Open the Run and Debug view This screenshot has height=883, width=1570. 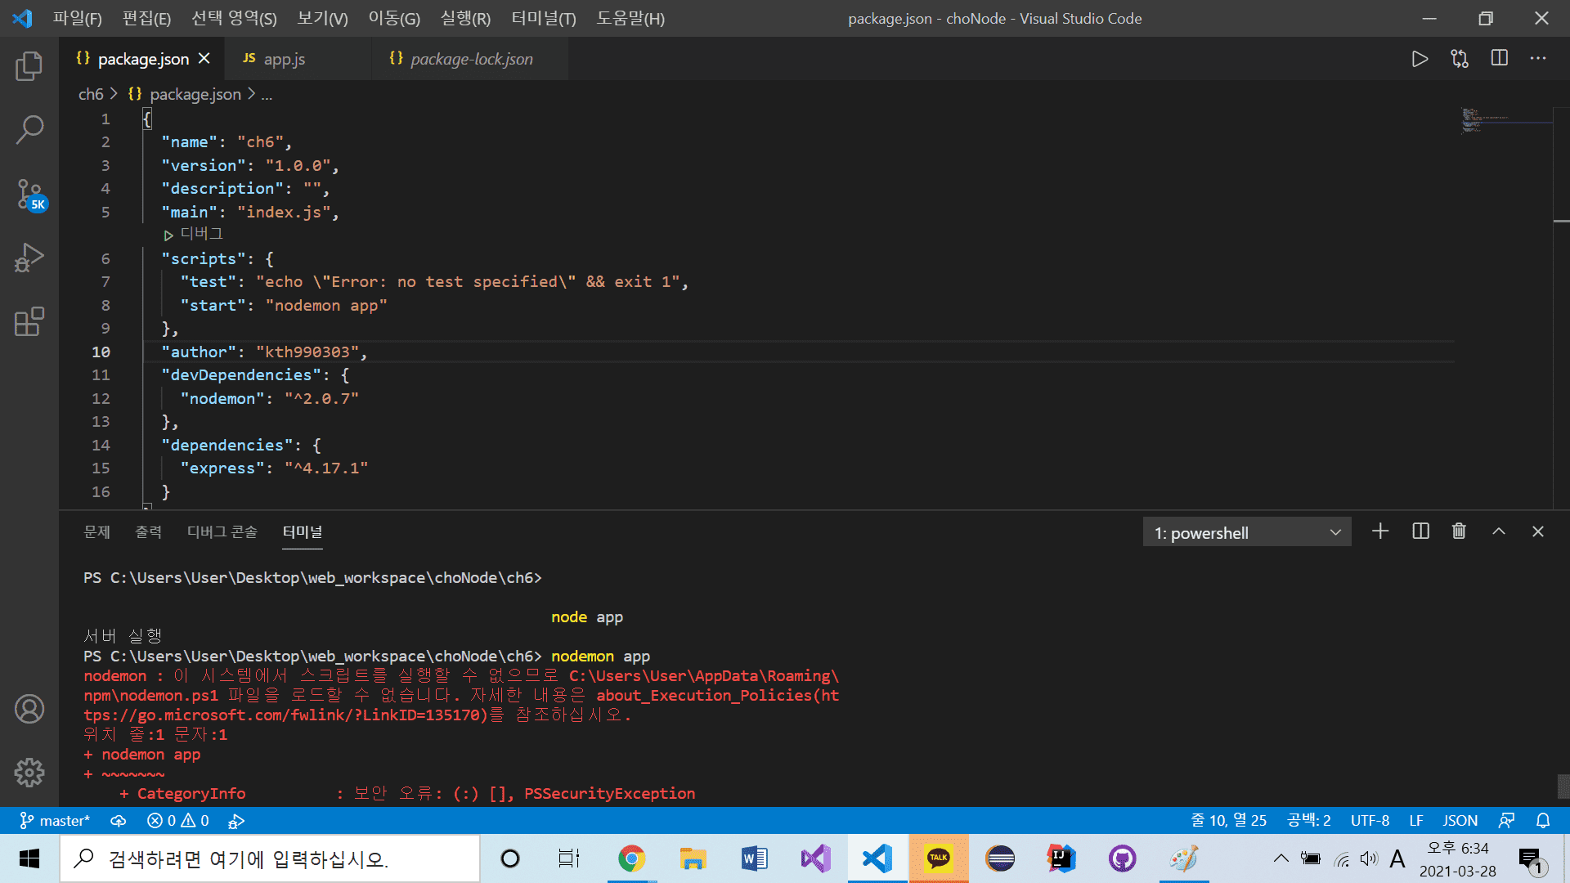(x=29, y=258)
